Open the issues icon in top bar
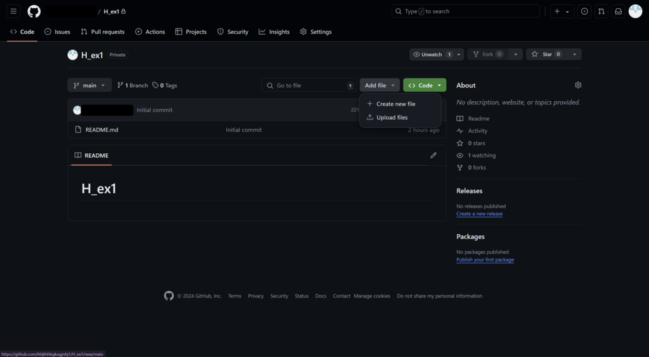This screenshot has width=649, height=357. click(584, 11)
